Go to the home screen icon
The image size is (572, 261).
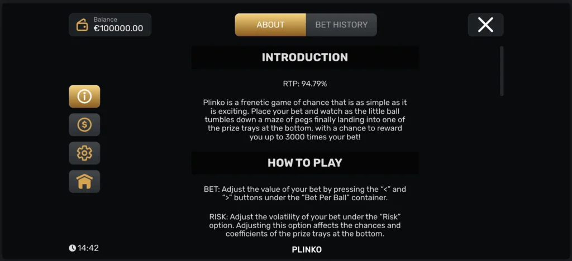click(x=84, y=181)
